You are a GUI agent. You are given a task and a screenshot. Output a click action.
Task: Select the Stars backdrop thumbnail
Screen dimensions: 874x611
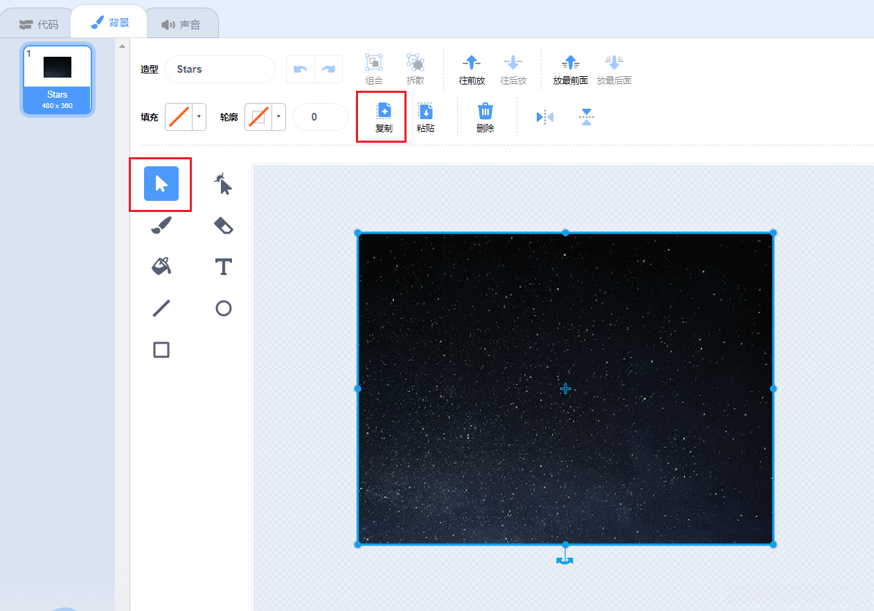coord(57,80)
